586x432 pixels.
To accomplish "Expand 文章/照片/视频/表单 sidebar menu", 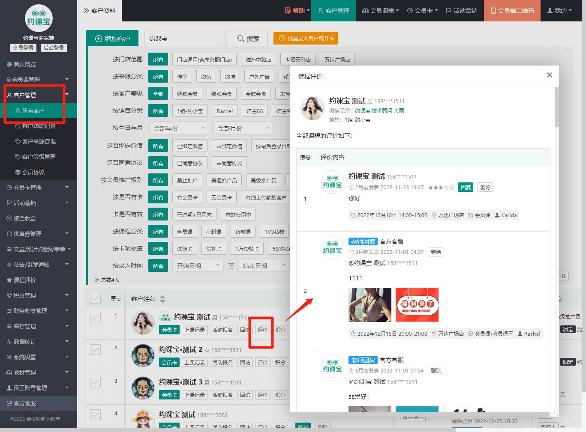I will coord(39,249).
